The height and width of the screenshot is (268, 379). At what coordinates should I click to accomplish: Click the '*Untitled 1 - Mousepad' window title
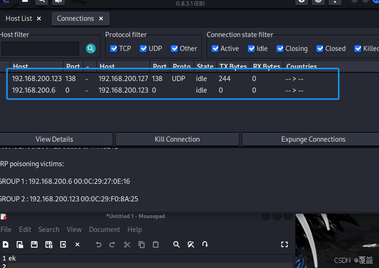pos(135,216)
